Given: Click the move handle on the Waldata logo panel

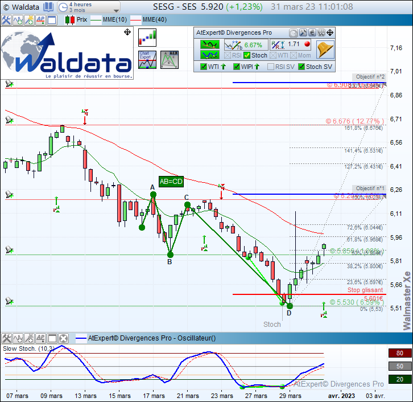Looking at the screenshot, I should (127, 32).
